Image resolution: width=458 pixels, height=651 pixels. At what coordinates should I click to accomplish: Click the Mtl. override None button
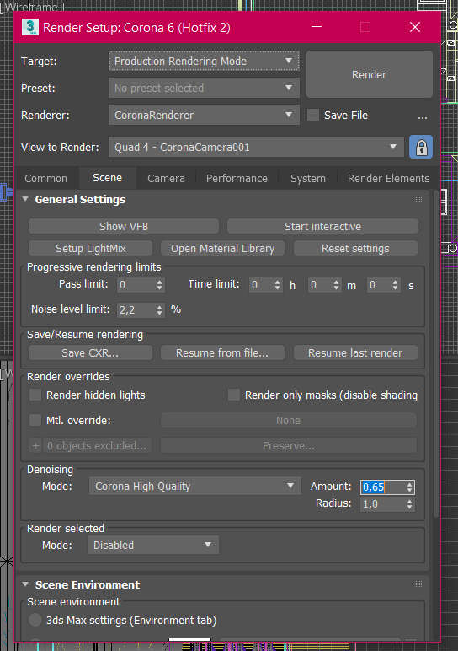(289, 420)
